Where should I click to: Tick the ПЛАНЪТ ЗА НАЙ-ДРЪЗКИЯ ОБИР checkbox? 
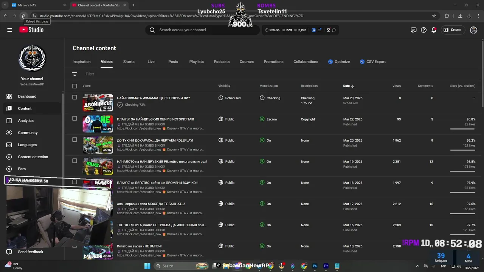tap(74, 119)
